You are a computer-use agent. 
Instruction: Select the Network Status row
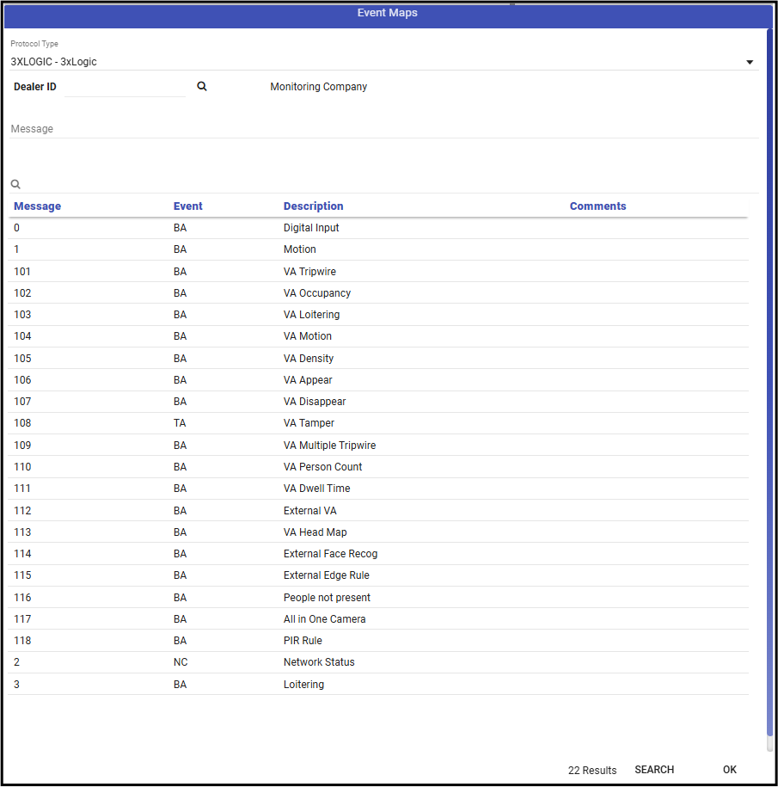coord(378,662)
